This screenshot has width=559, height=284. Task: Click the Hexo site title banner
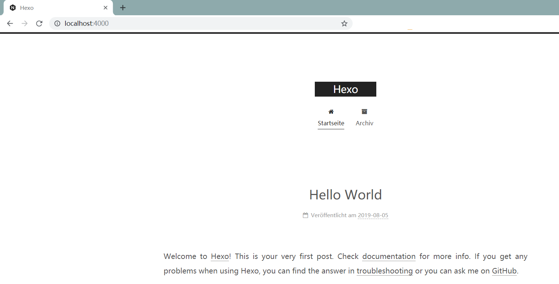coord(345,89)
